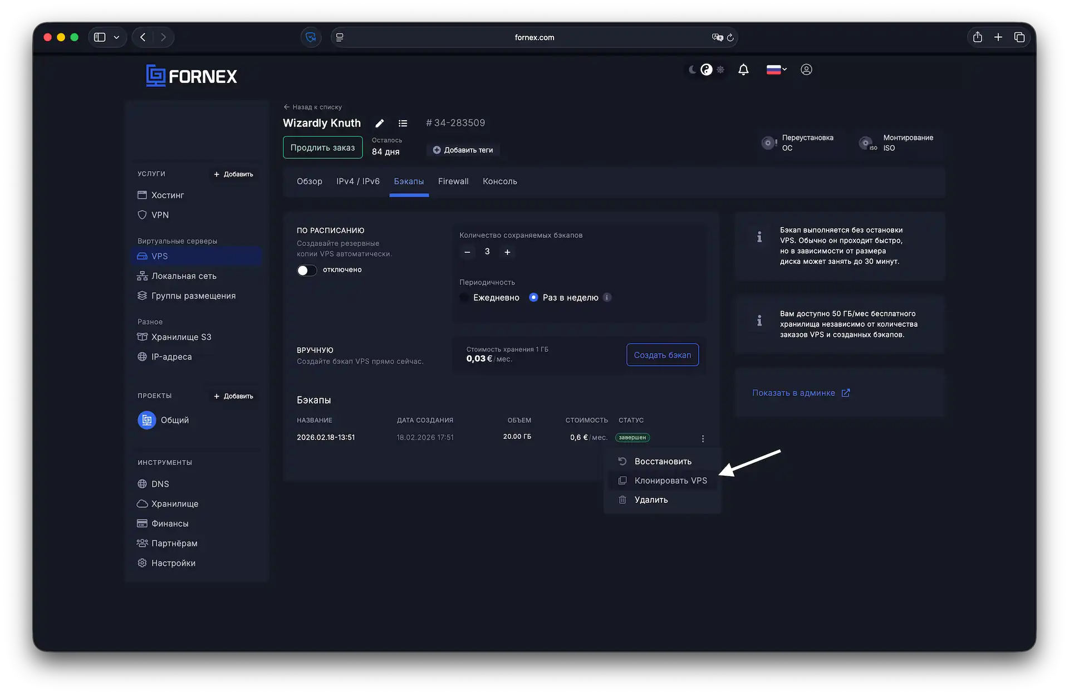Click the pencil edit name icon
Image resolution: width=1069 pixels, height=695 pixels.
point(380,123)
